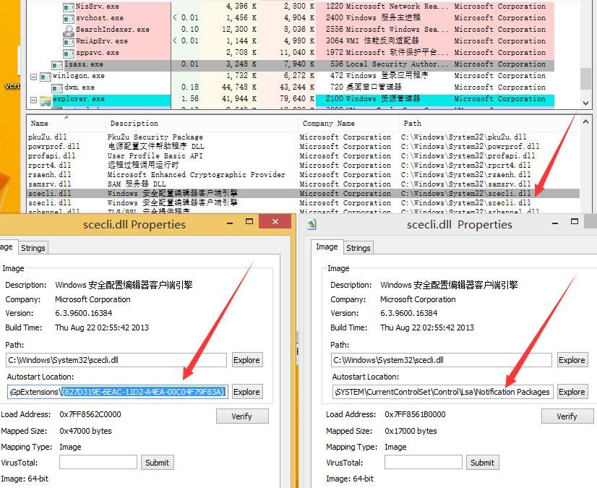Click the sppsvc.exe process icon

click(69, 53)
